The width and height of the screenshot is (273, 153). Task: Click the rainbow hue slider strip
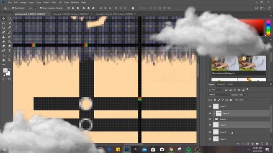(268, 28)
